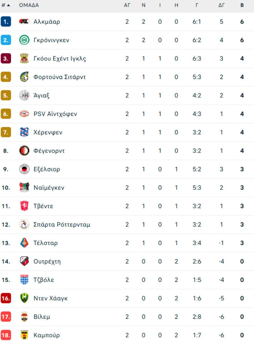Screen dimensions: 254x341
Task: Click the AZ Αλκμάαρ club logo
Action: click(24, 22)
